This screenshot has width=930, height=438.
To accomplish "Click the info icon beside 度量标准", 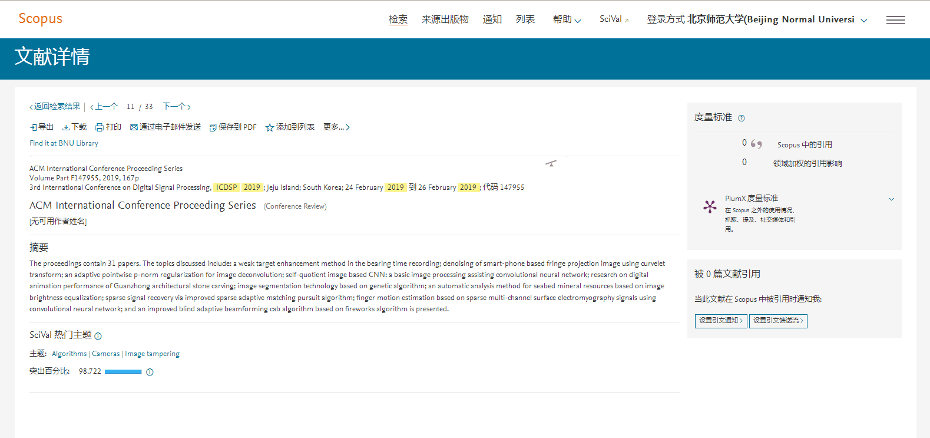I will (x=742, y=118).
